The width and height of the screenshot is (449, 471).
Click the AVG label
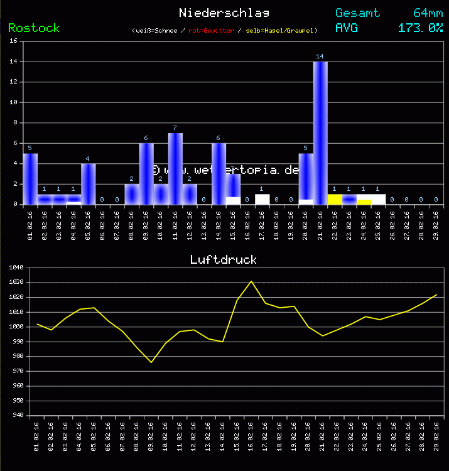[347, 28]
